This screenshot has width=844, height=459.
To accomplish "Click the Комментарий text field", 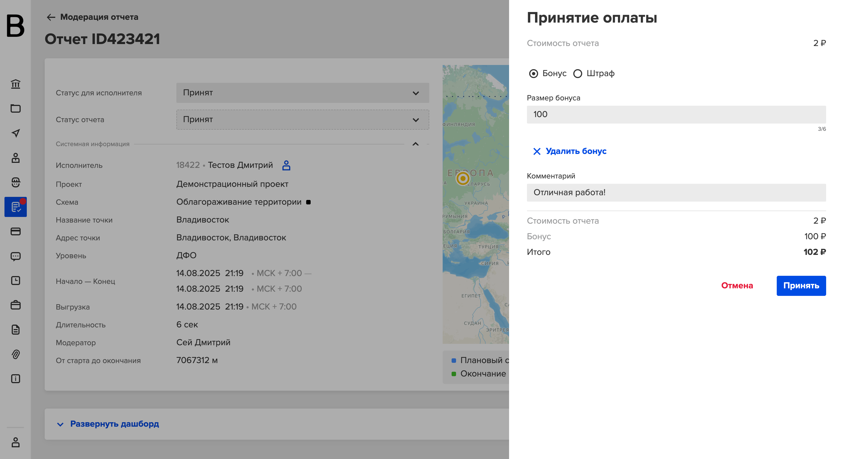I will (676, 192).
